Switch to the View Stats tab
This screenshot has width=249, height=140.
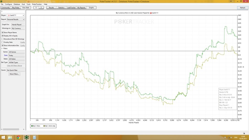point(26,7)
